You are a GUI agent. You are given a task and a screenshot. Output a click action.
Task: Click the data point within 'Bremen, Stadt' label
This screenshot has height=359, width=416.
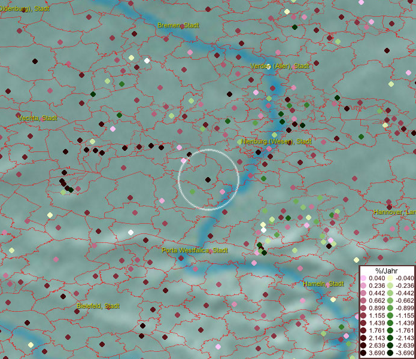(x=183, y=27)
